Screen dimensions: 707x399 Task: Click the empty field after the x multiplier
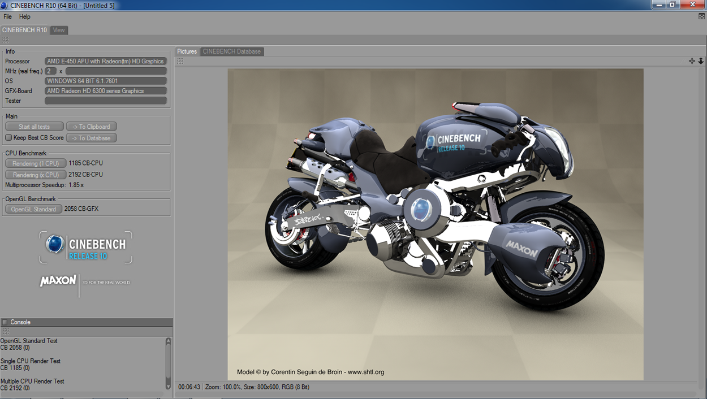pyautogui.click(x=116, y=71)
